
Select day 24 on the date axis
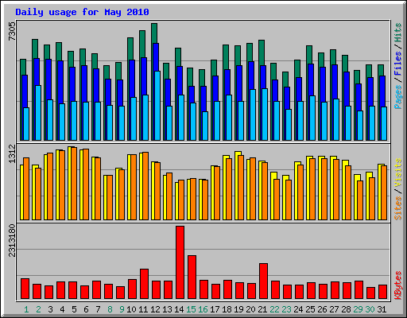pyautogui.click(x=298, y=309)
